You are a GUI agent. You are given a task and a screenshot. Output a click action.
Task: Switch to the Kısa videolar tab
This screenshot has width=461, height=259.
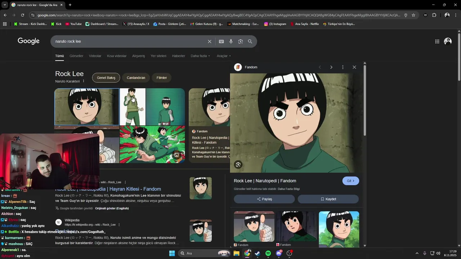tap(117, 56)
